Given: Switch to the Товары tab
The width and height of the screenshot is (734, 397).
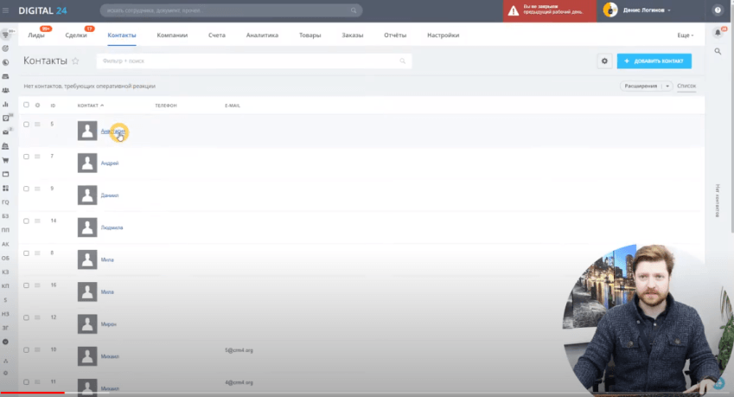Looking at the screenshot, I should point(310,35).
